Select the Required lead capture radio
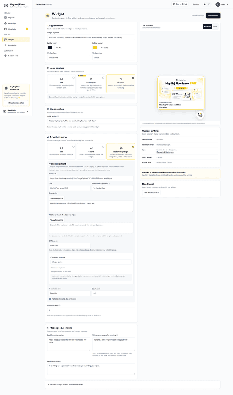The height and width of the screenshot is (395, 233). tap(133, 78)
